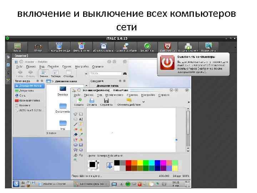
Task: Switch to the KolourPaint task in the taskbar
Action: [x=91, y=184]
